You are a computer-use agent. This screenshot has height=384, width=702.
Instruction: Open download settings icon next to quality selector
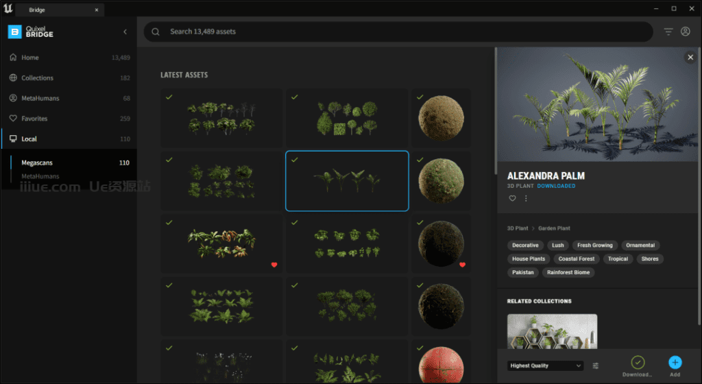[595, 365]
